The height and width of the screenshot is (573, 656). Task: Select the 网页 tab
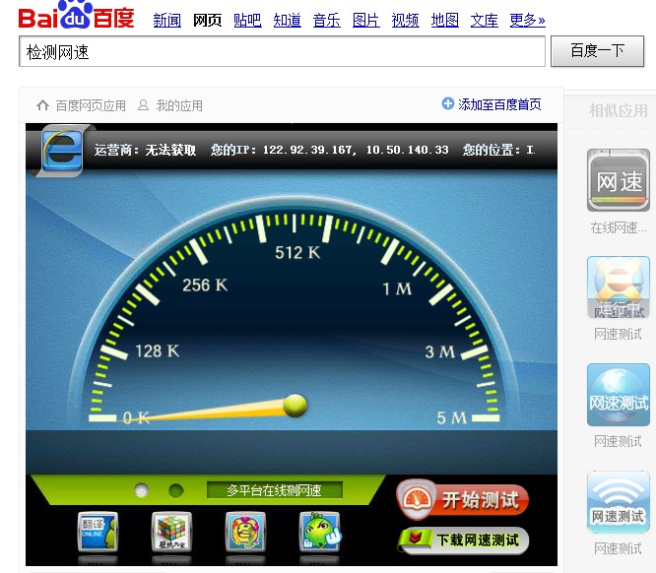[x=207, y=20]
